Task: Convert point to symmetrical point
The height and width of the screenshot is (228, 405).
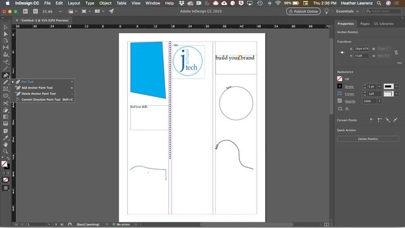Action: (396, 120)
